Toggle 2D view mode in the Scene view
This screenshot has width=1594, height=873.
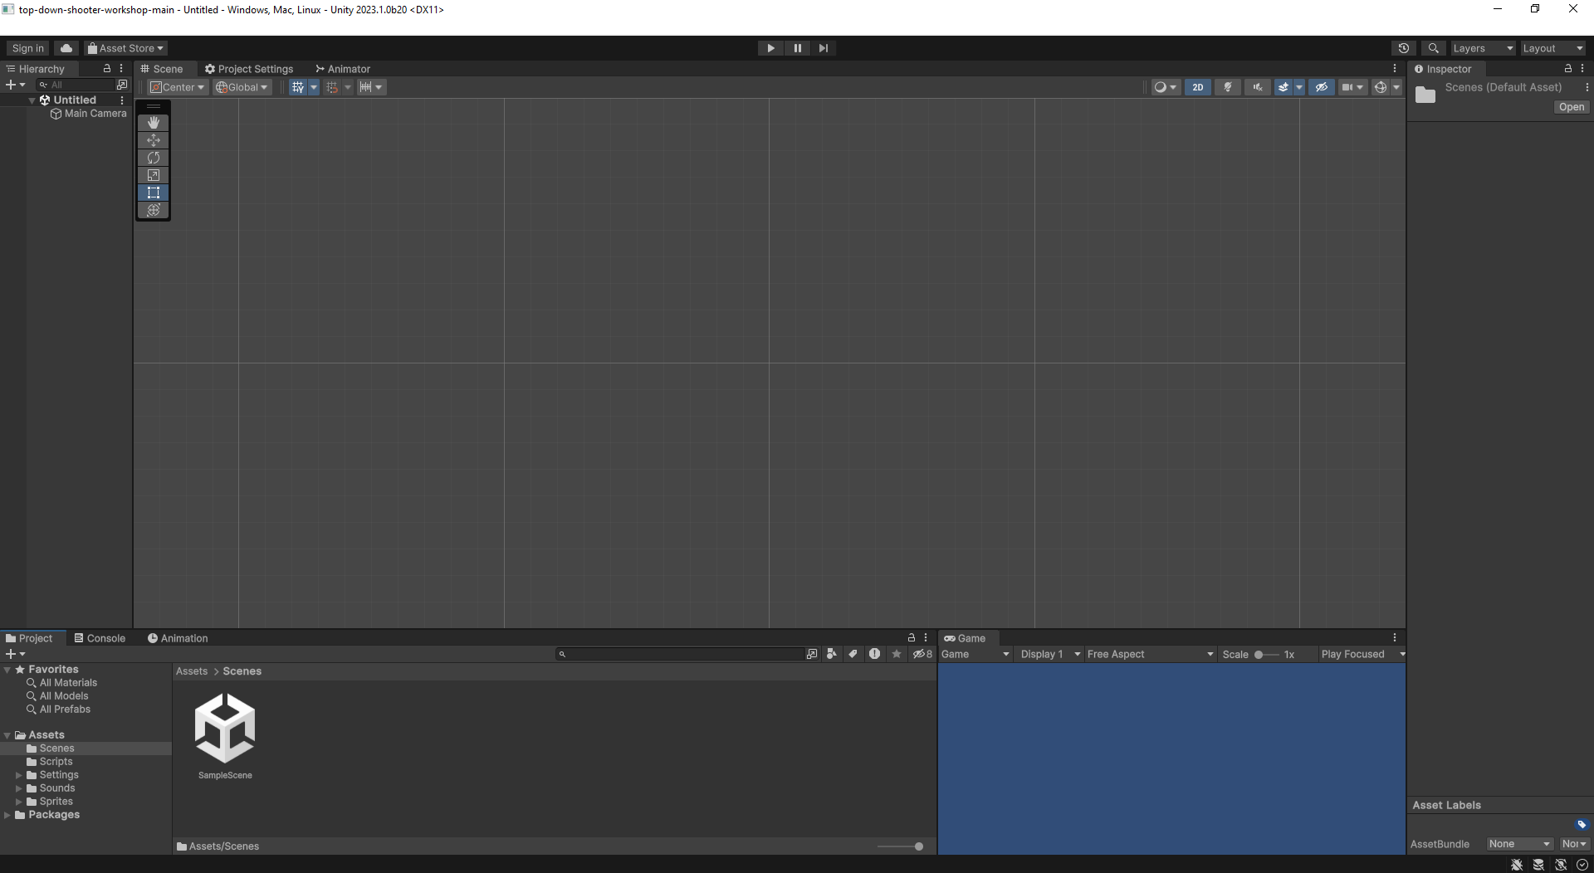1198,86
